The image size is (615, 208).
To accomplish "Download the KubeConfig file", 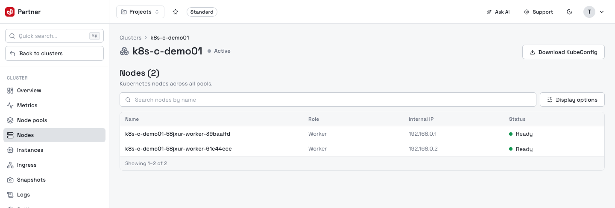I will click(x=563, y=52).
